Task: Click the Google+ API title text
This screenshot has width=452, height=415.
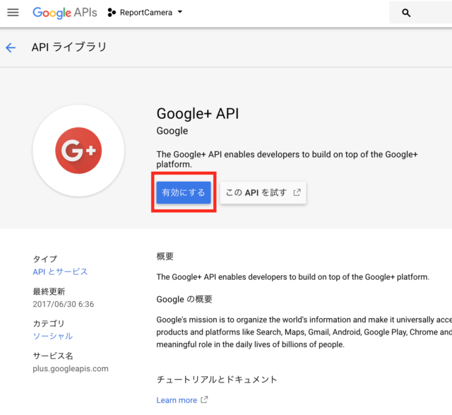Action: (x=198, y=113)
